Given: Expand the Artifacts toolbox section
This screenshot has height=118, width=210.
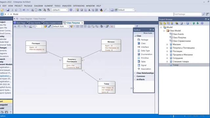Looking at the screenshot, I should pyautogui.click(x=135, y=79).
